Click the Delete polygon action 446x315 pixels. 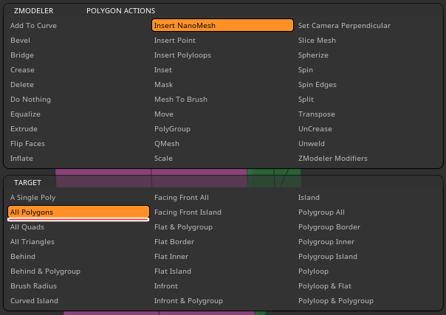(22, 85)
